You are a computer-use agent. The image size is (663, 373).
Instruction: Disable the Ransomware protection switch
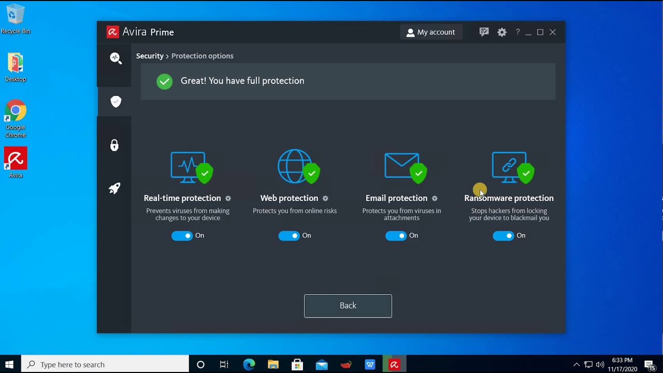point(503,236)
